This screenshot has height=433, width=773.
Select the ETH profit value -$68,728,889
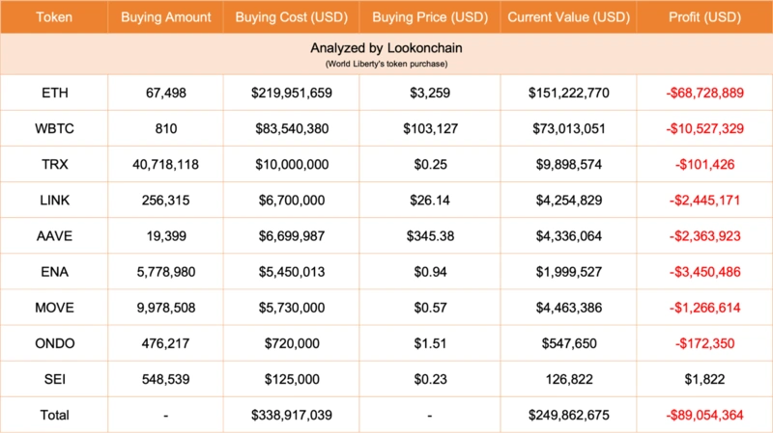coord(704,93)
